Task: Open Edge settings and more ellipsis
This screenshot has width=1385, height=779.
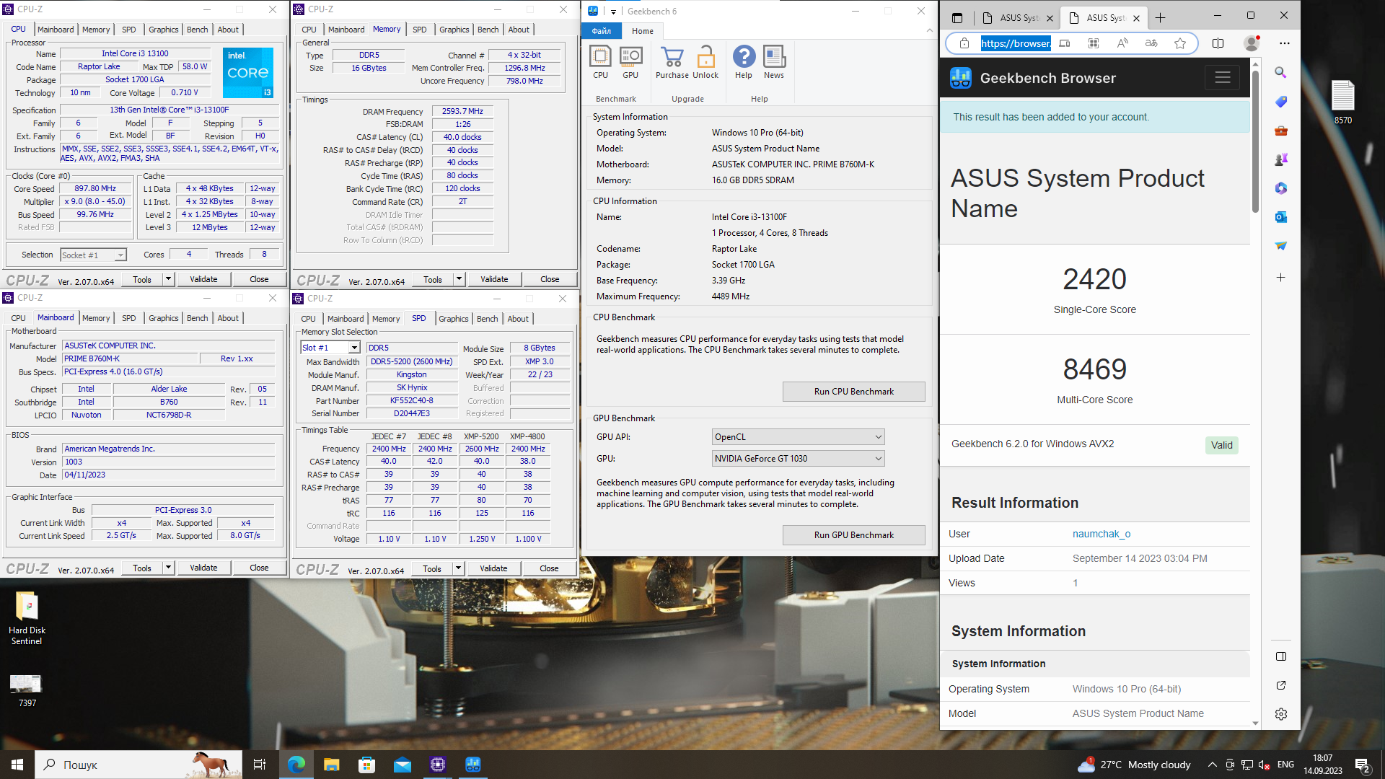Action: click(x=1284, y=43)
